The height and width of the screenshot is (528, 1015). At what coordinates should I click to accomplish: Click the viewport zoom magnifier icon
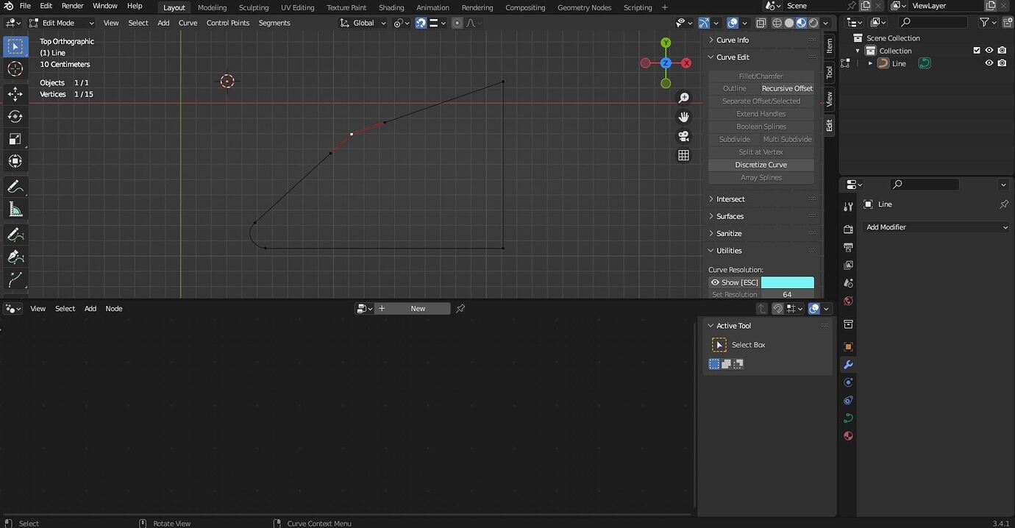tap(684, 98)
